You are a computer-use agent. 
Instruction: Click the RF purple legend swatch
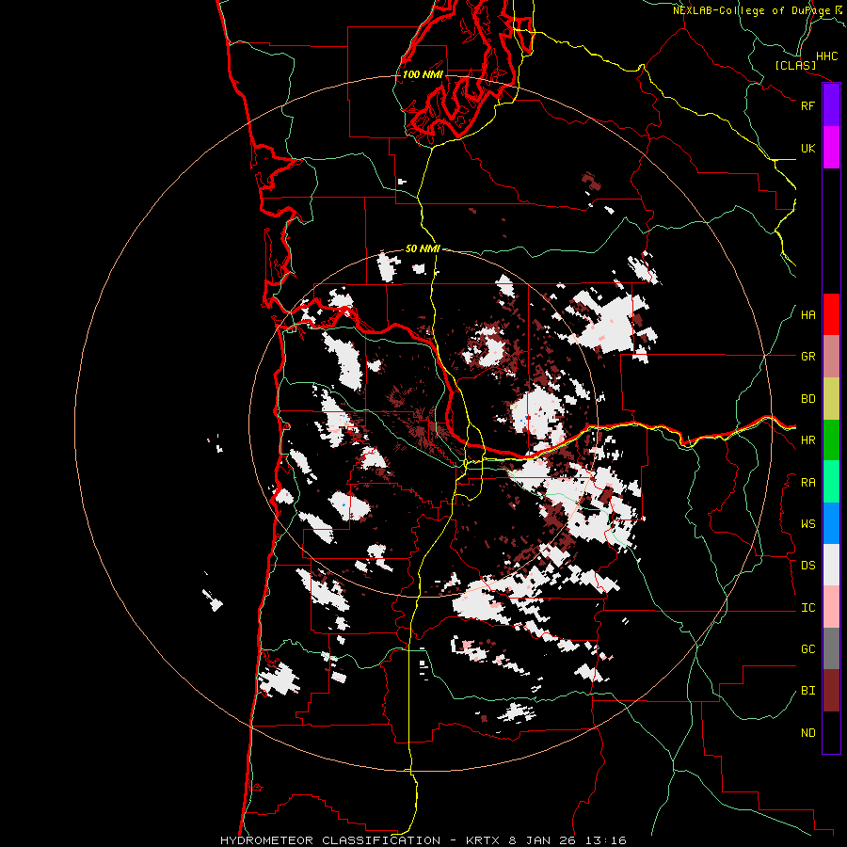pos(831,105)
